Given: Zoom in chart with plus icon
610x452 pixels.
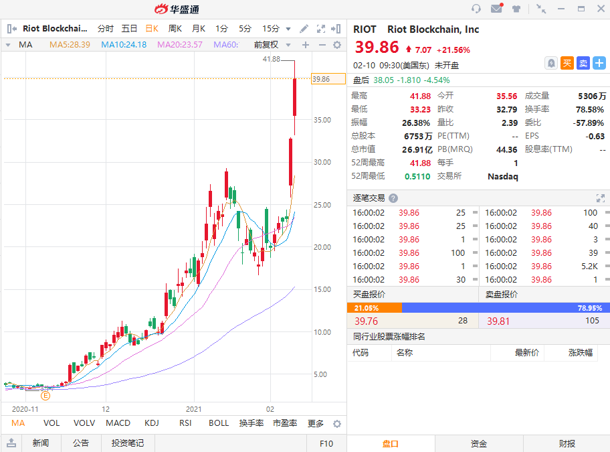Looking at the screenshot, I should tap(306, 45).
